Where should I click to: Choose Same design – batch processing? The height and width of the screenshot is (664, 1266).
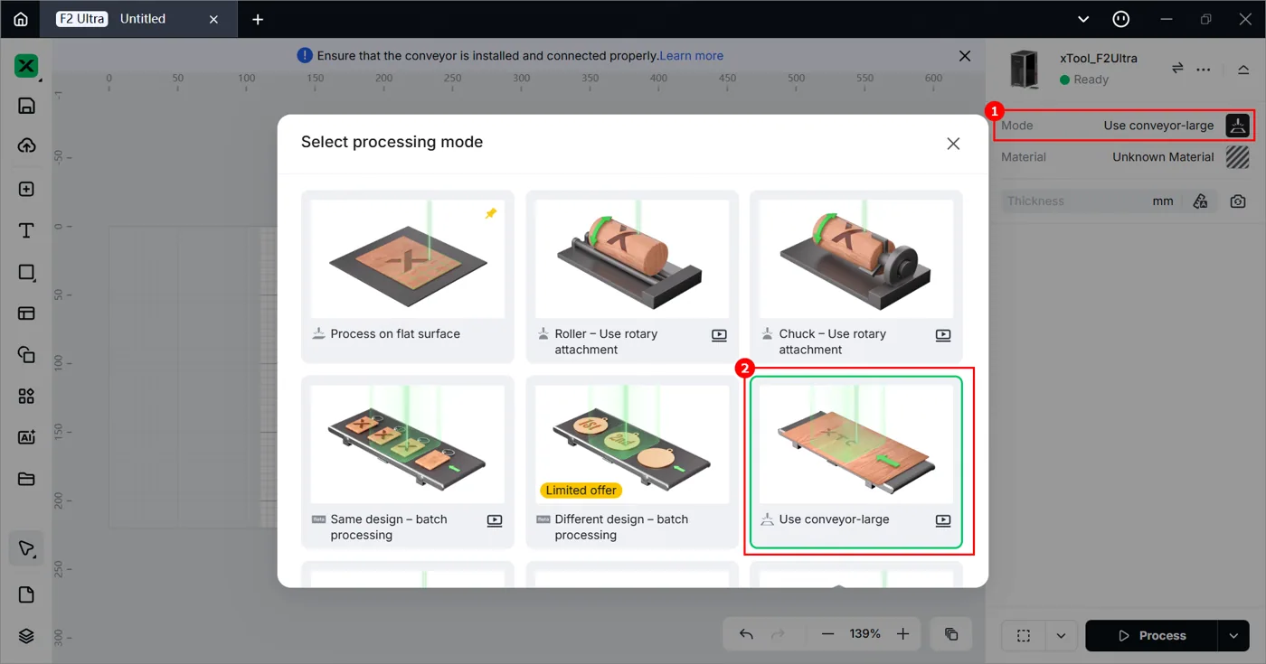coord(408,463)
